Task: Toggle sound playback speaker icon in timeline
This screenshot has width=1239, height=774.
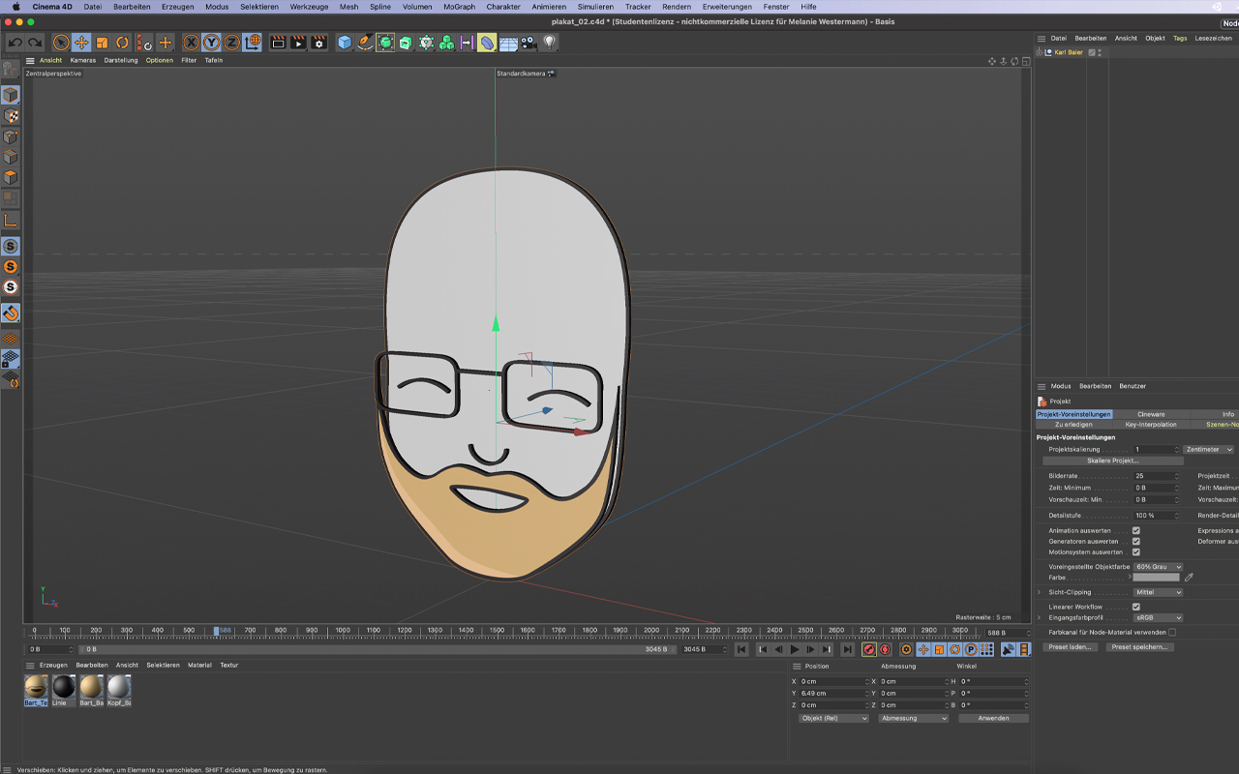Action: [1009, 650]
